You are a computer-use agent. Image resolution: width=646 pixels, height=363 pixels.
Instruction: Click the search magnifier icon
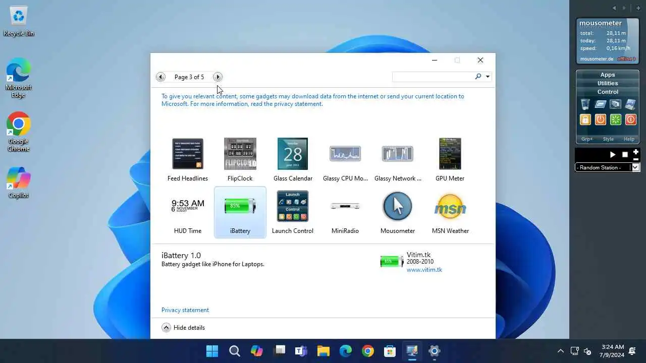(x=478, y=77)
